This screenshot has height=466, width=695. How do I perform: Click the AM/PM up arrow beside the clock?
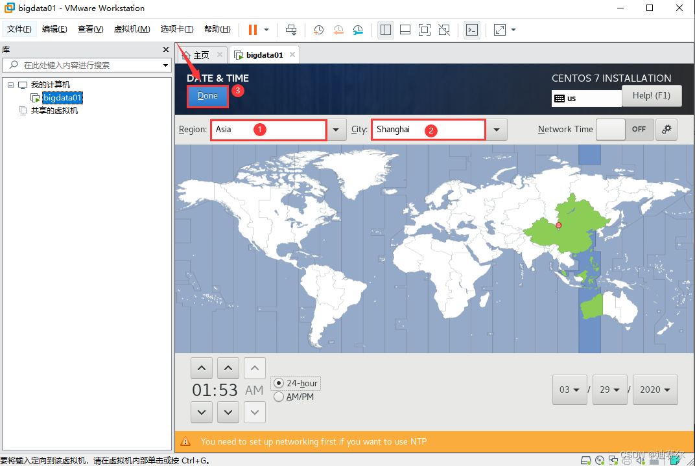(x=255, y=368)
